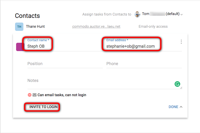Click the Position input field

point(65,64)
